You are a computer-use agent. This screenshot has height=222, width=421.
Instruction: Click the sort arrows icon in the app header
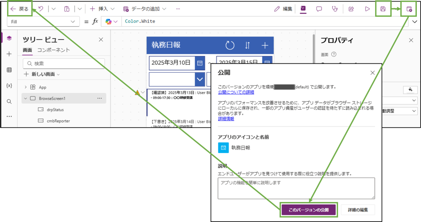click(x=248, y=45)
